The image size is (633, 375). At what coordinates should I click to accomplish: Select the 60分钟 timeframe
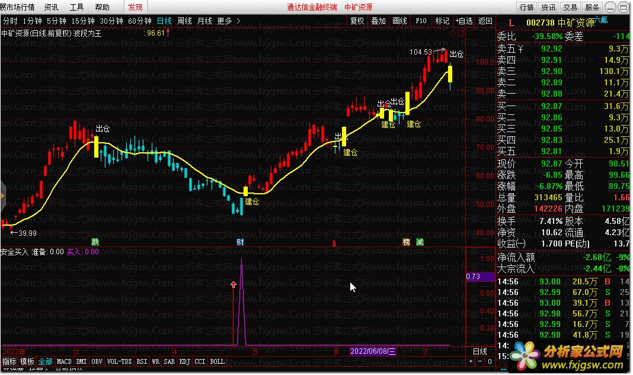[140, 21]
